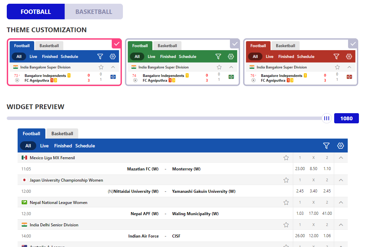Select the Live filter in widget preview
This screenshot has height=247, width=365.
(44, 146)
